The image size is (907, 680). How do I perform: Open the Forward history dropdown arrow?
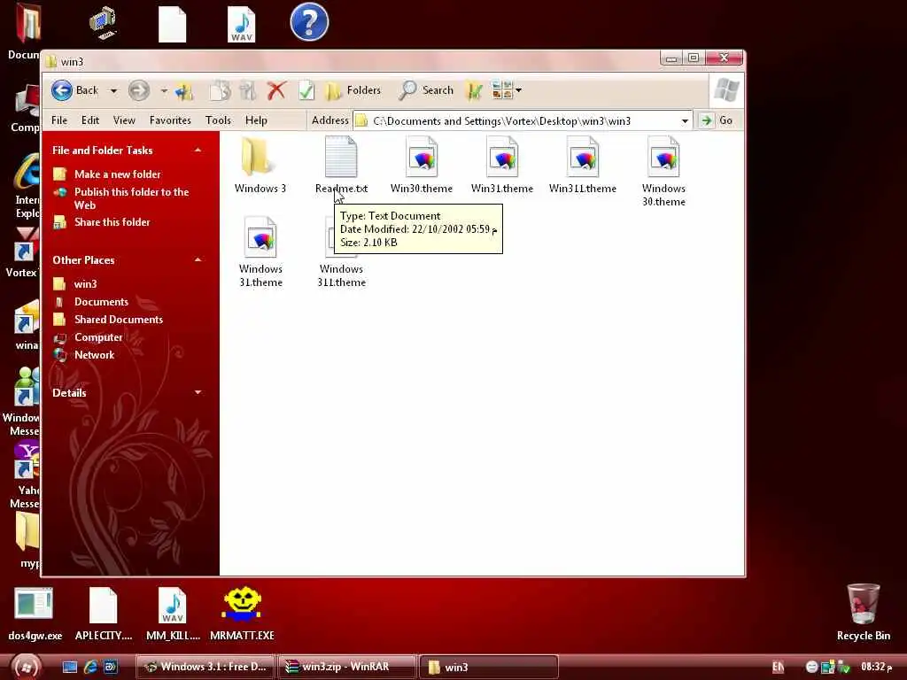click(164, 91)
